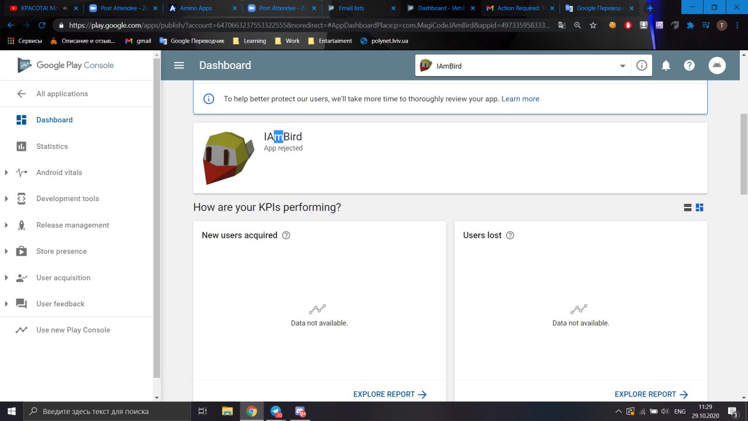Image resolution: width=748 pixels, height=421 pixels.
Task: Expand the Release management section
Action: pyautogui.click(x=6, y=225)
